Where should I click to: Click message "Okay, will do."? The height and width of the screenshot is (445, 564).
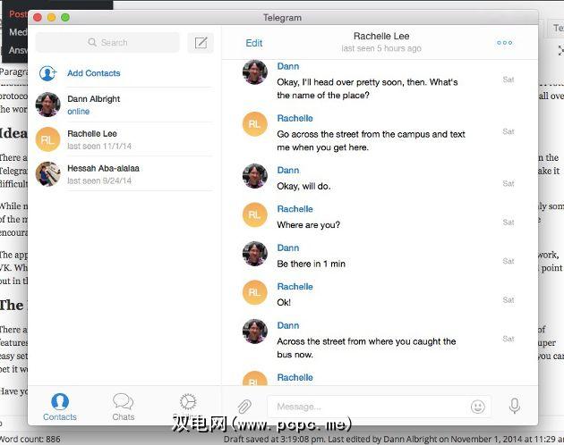[303, 186]
